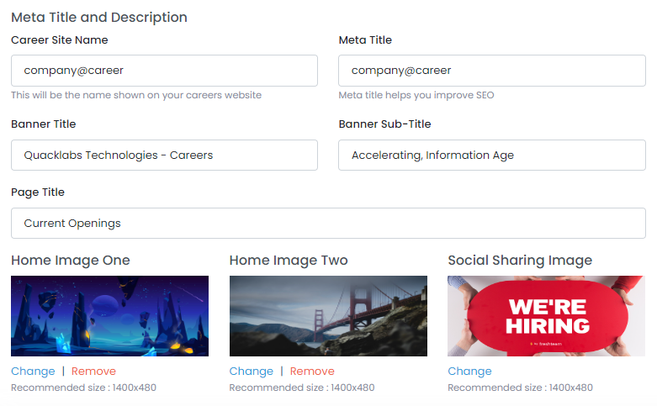
Task: Open the Home Image One thumbnail
Action: click(x=109, y=316)
